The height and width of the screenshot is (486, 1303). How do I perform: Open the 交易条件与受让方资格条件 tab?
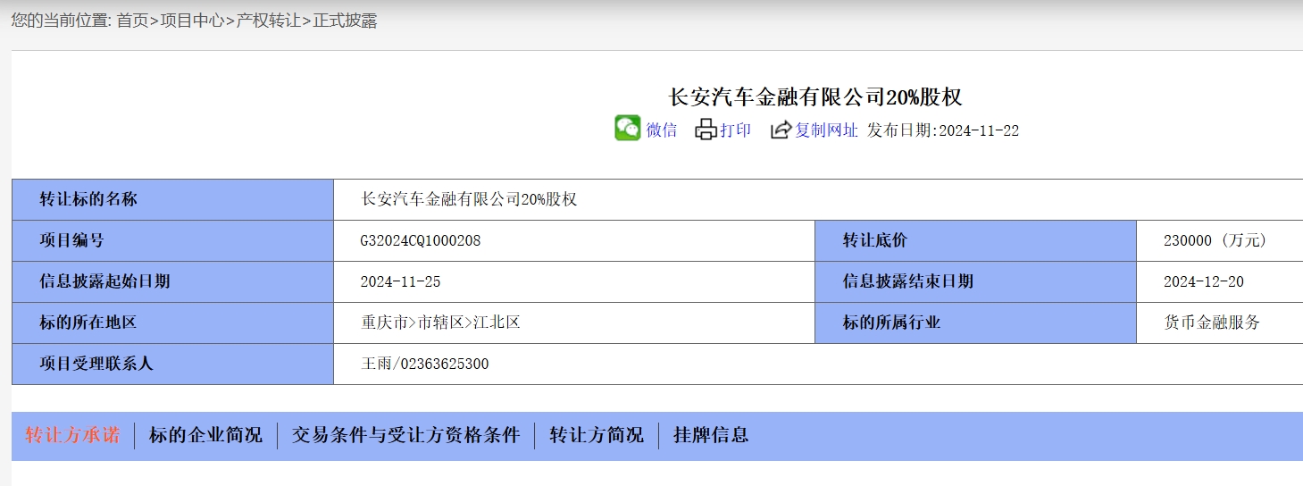pyautogui.click(x=405, y=435)
